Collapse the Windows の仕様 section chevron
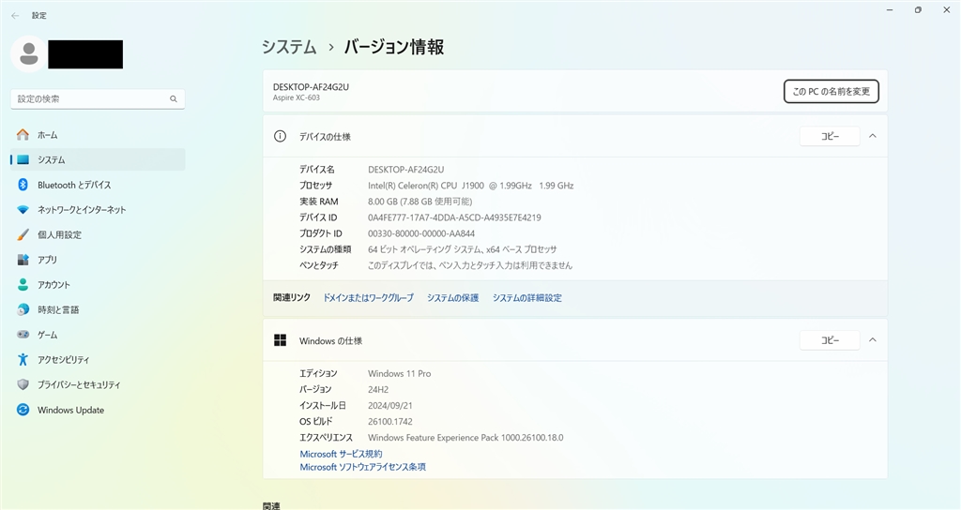The height and width of the screenshot is (510, 961). (873, 339)
